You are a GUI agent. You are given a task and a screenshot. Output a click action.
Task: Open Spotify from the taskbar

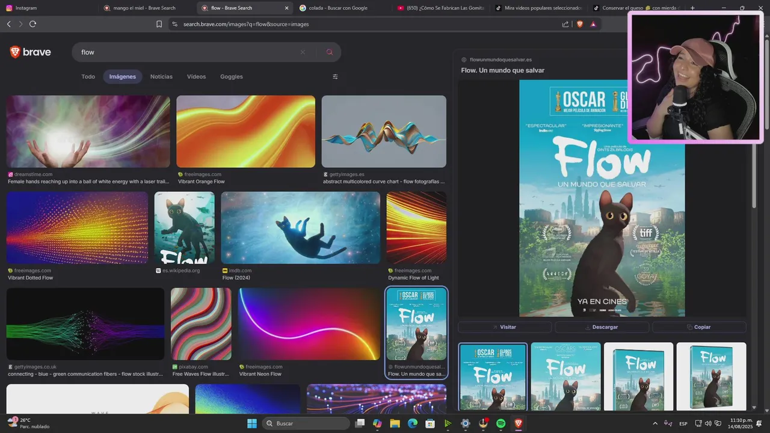coord(500,423)
